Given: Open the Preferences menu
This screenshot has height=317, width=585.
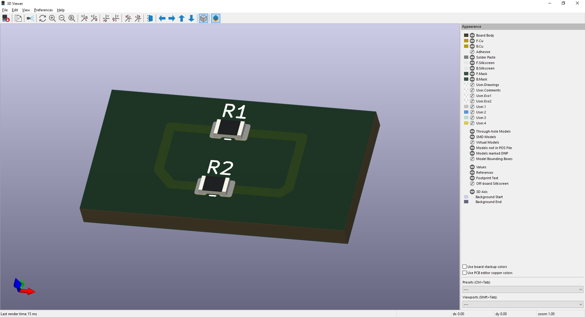Looking at the screenshot, I should click(43, 10).
